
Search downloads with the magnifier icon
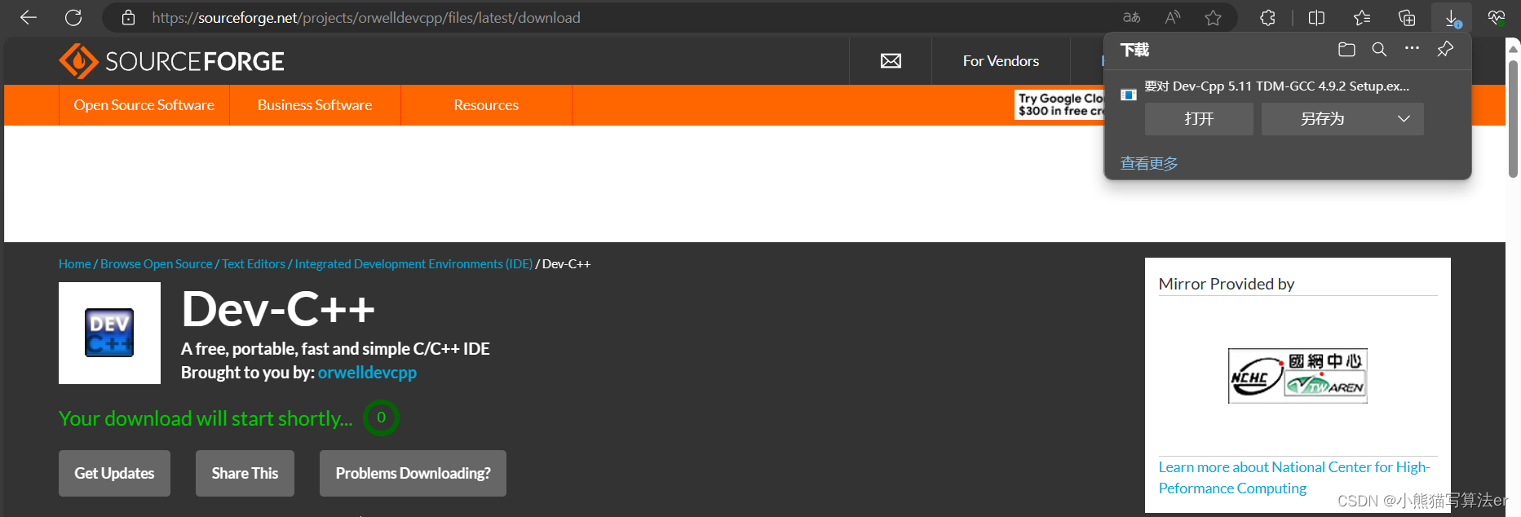[1379, 50]
